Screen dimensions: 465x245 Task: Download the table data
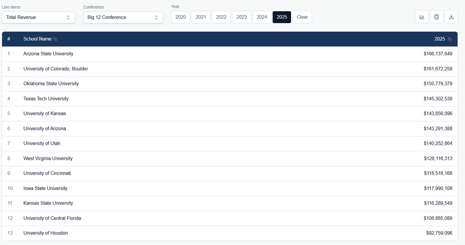click(451, 17)
